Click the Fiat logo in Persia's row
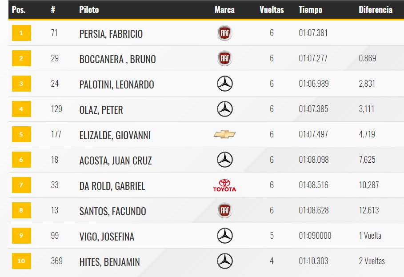404x277 pixels. pyautogui.click(x=225, y=33)
